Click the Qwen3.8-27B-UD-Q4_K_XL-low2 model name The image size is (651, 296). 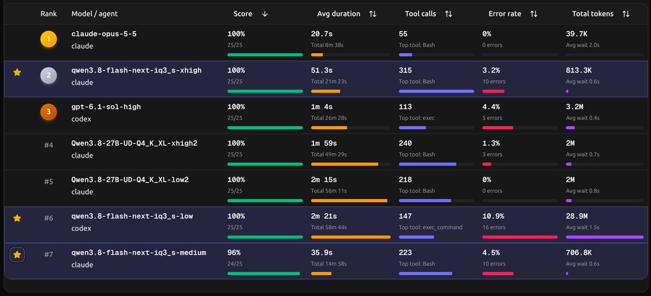coord(130,180)
